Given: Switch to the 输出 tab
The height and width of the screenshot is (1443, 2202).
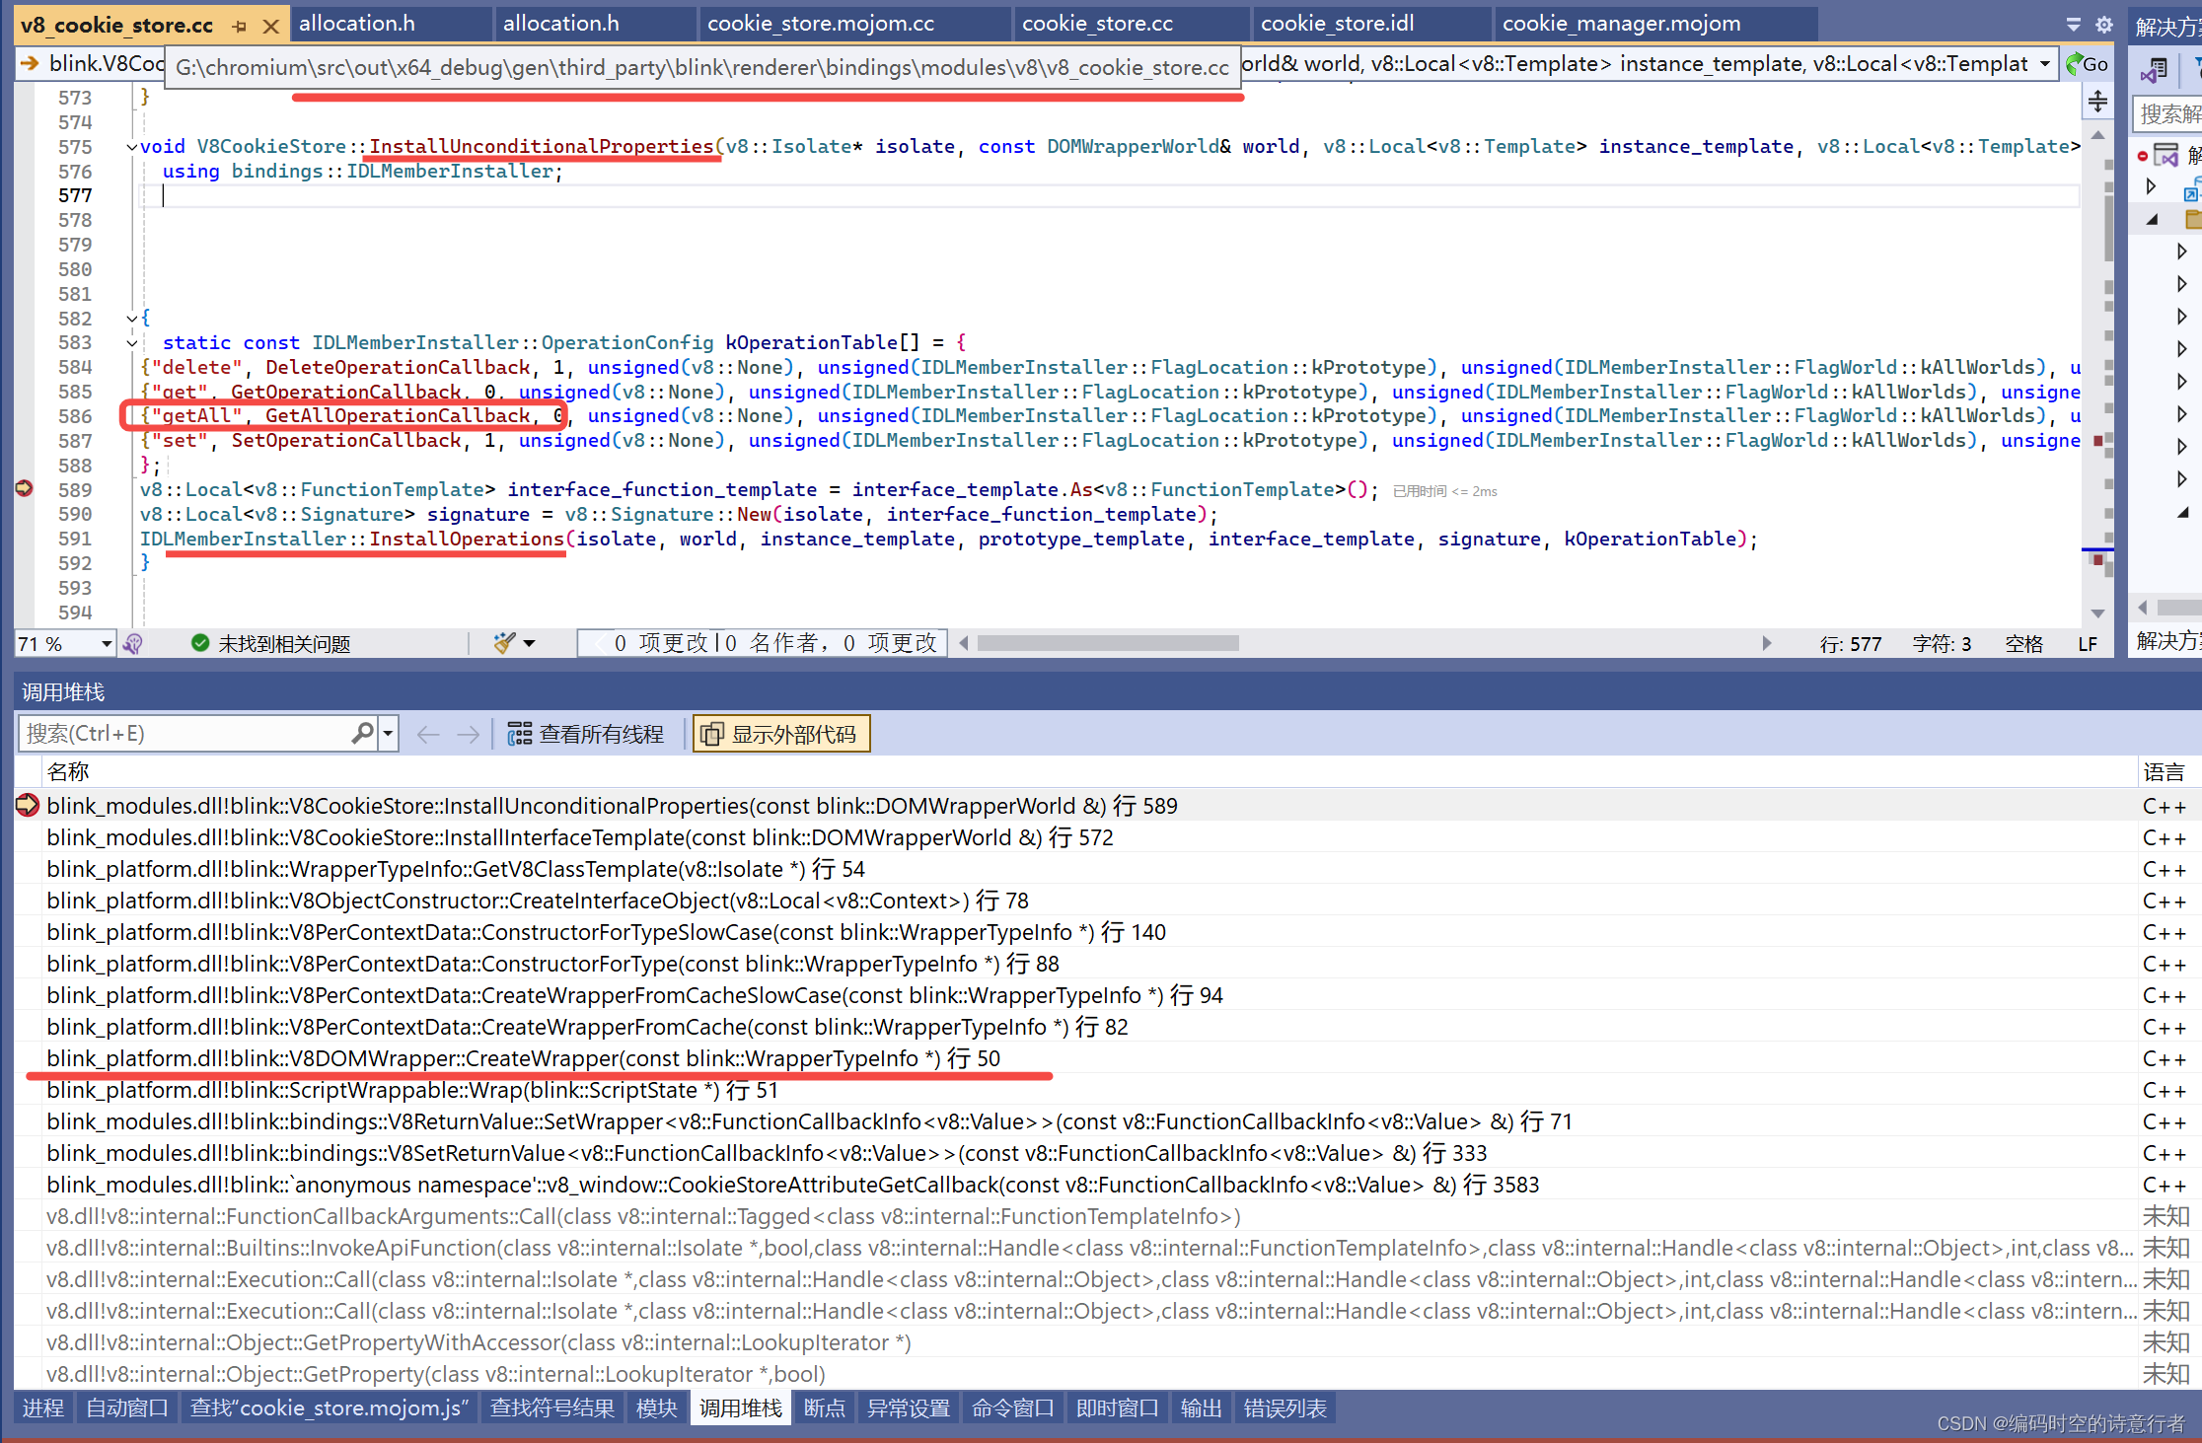Looking at the screenshot, I should [1202, 1408].
